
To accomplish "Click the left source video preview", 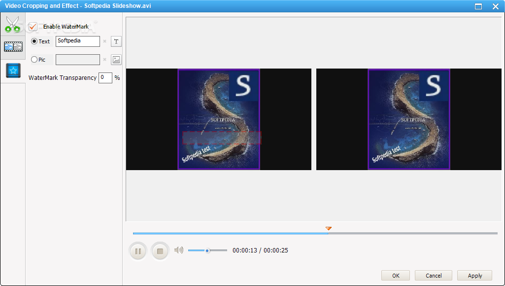I will 219,119.
